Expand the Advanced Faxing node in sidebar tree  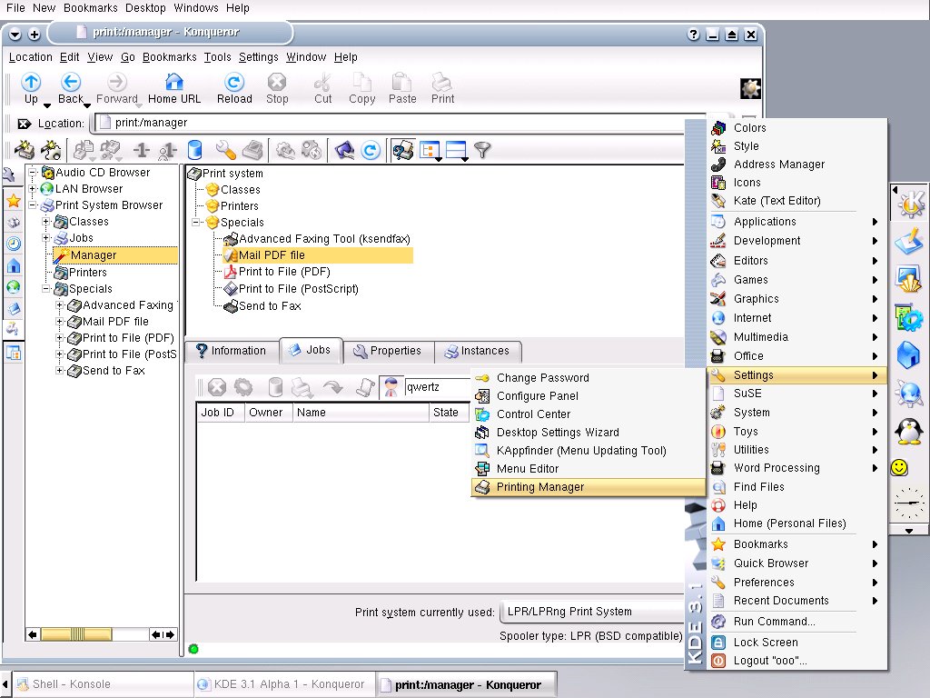click(59, 305)
